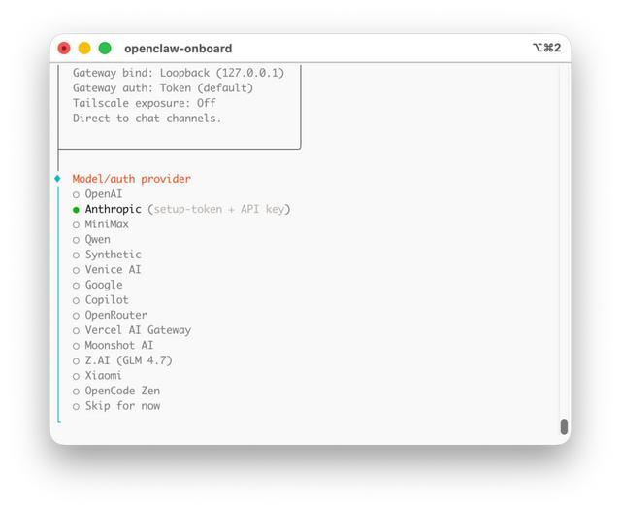Pick the Moonshot AI option

(118, 345)
